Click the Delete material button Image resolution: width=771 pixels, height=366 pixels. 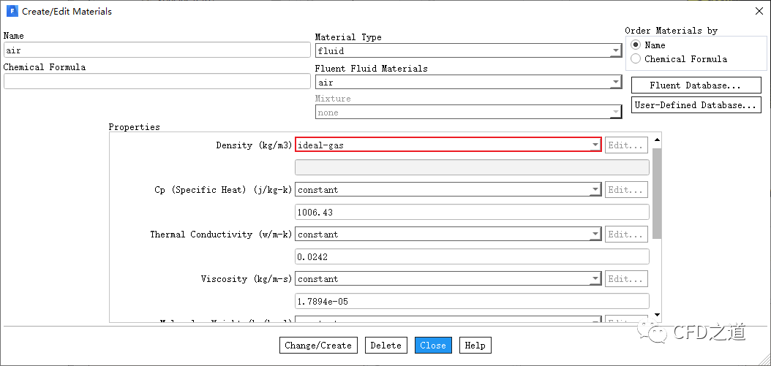point(385,346)
